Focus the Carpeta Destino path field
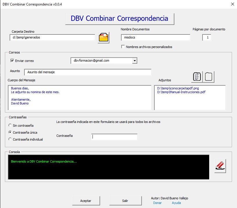 [x=53, y=38]
